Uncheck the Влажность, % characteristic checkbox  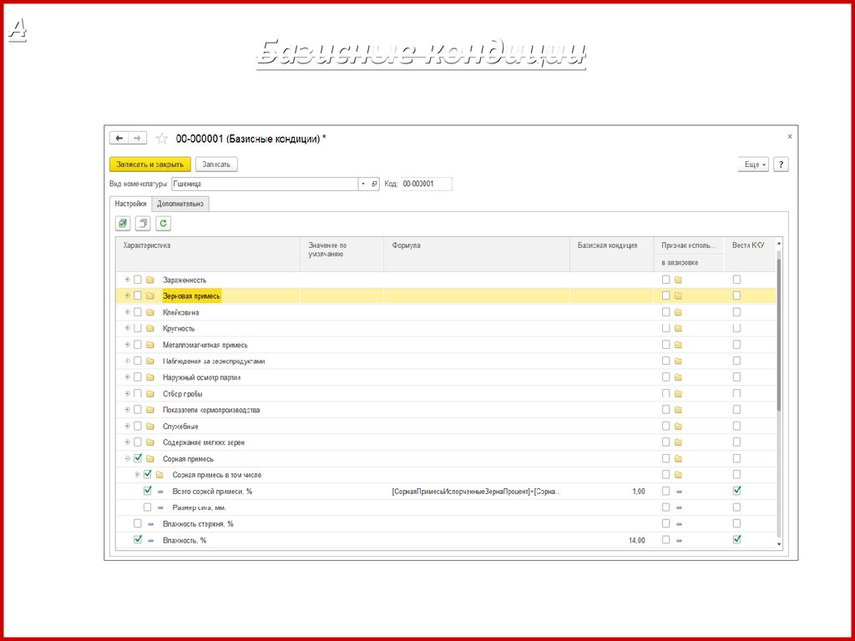point(138,540)
